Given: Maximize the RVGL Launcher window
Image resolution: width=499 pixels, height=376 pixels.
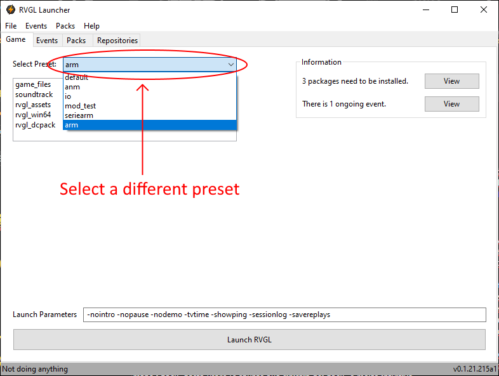Looking at the screenshot, I should pos(455,10).
